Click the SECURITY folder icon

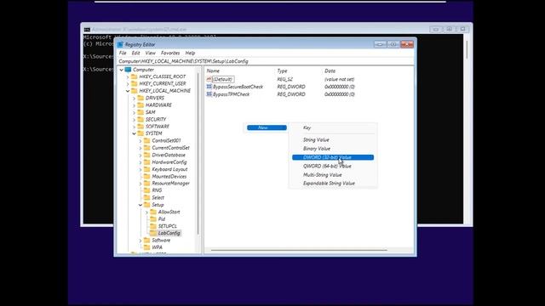[x=141, y=119]
